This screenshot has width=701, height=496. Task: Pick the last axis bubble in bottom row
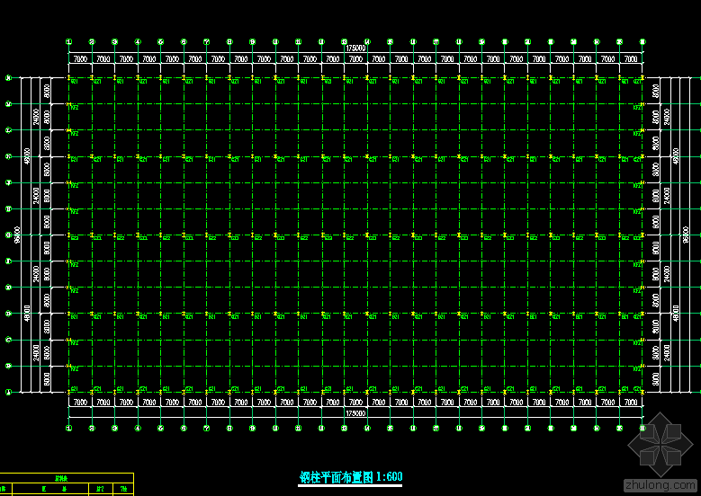642,429
